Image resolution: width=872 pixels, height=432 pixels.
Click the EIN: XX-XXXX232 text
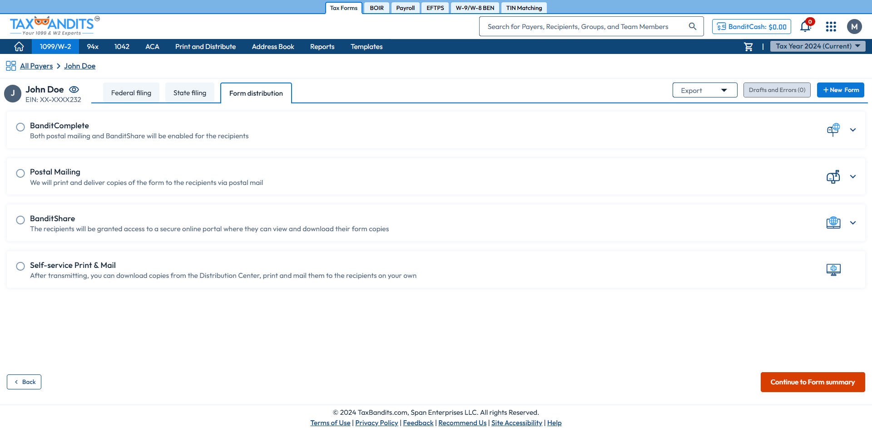(53, 100)
